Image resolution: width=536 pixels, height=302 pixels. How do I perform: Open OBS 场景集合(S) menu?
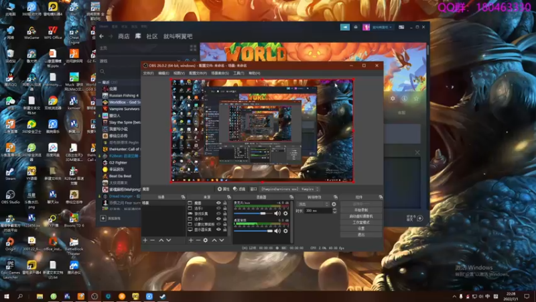(220, 73)
